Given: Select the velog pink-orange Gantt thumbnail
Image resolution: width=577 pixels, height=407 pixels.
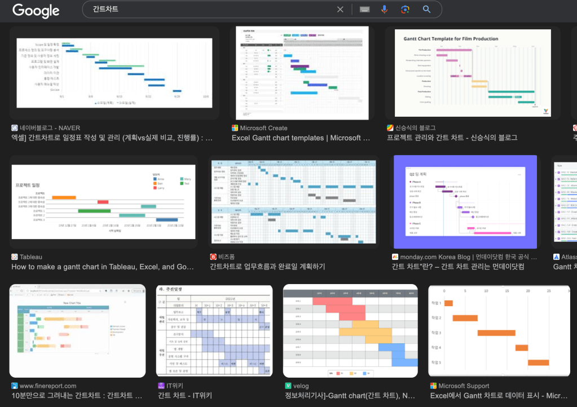Looking at the screenshot, I should pyautogui.click(x=350, y=331).
